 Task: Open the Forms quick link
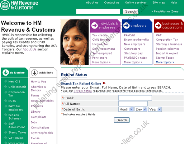click(x=35, y=95)
